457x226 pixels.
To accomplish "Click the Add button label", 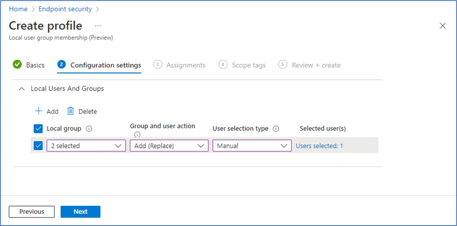I will click(53, 112).
